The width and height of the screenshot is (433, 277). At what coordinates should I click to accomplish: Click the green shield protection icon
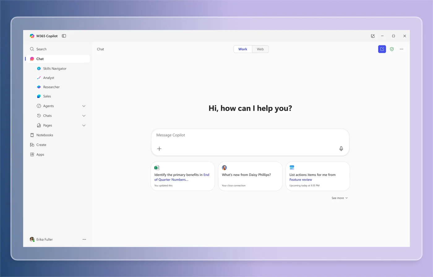(x=392, y=49)
